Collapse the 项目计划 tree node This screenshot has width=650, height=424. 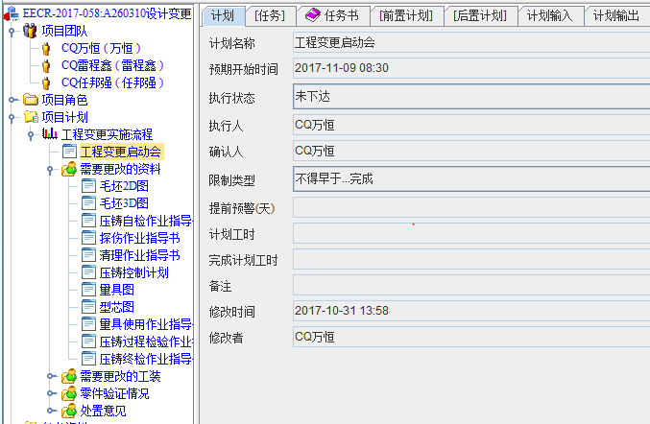pyautogui.click(x=12, y=117)
